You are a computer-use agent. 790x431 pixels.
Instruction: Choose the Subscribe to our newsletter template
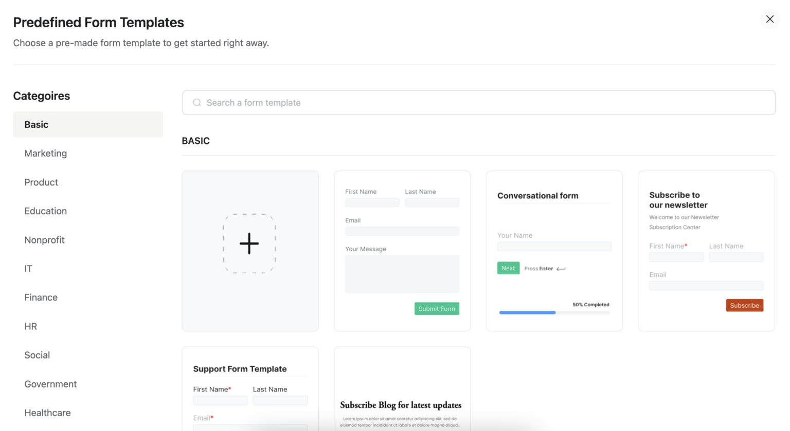click(x=706, y=250)
